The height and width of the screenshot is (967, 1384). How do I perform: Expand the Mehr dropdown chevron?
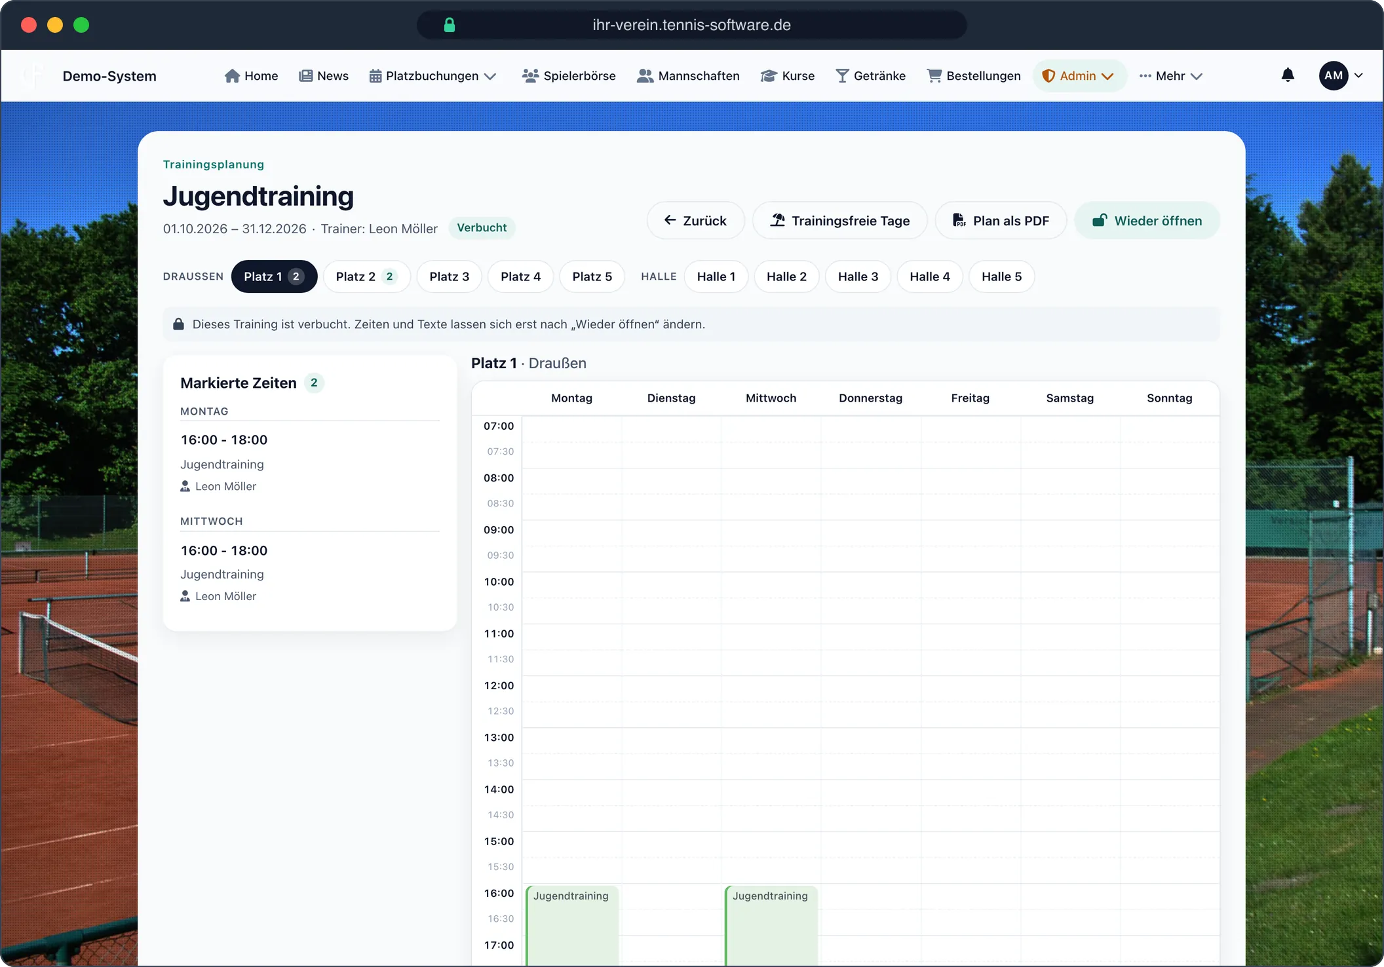(x=1197, y=77)
